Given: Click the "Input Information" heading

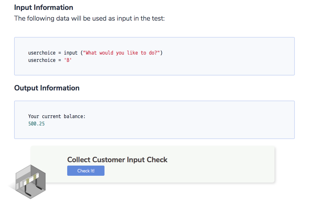Looking at the screenshot, I should [x=43, y=7].
